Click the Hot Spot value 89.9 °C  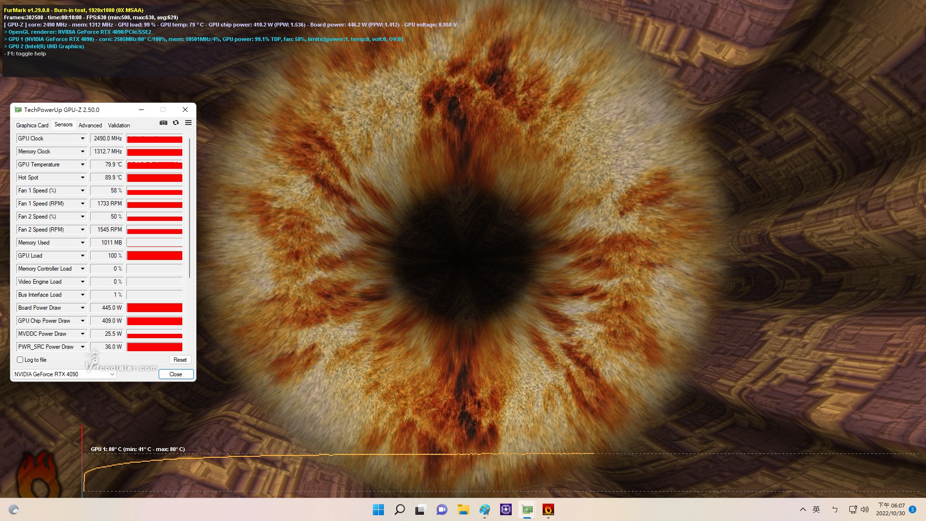point(107,178)
